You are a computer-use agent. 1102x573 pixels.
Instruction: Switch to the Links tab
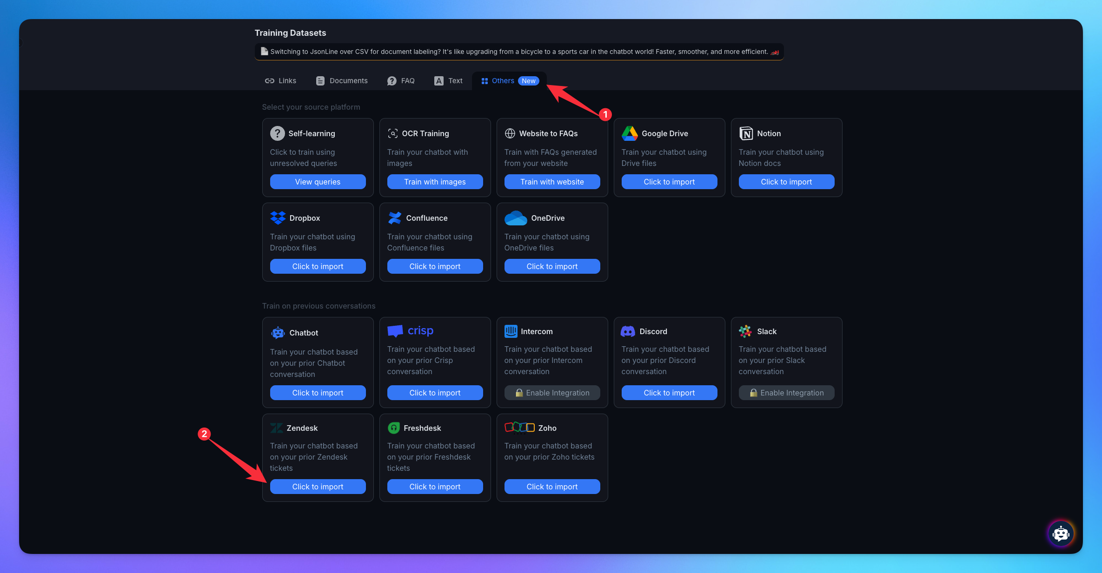click(280, 81)
